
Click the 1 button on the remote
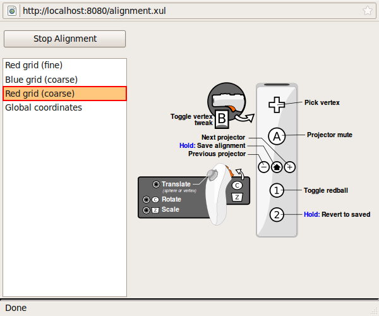(277, 190)
